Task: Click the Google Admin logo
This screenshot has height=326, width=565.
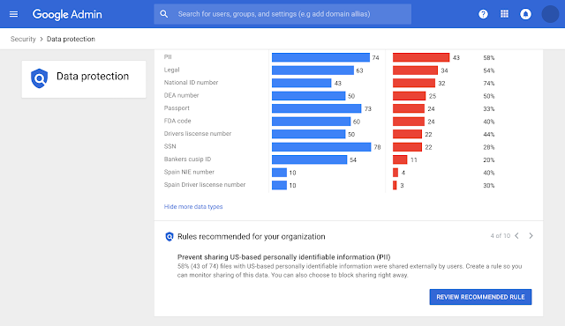Action: tap(67, 14)
